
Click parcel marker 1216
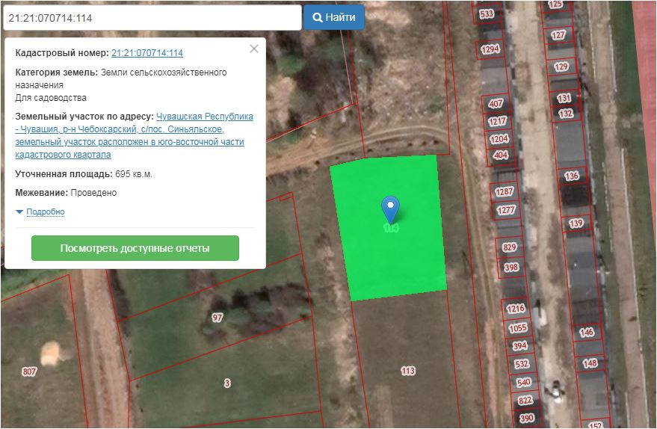pos(516,309)
